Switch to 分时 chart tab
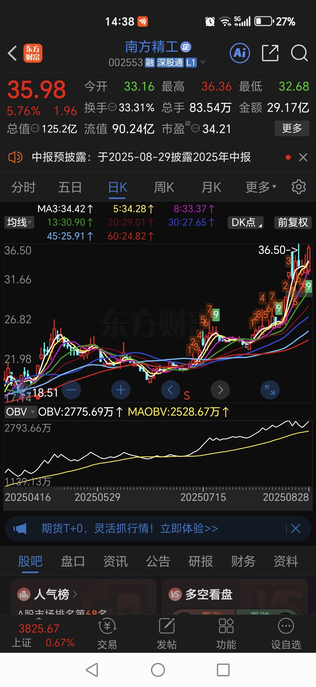 coord(23,187)
